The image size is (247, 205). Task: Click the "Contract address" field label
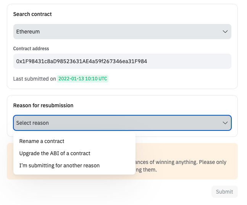coord(31,49)
